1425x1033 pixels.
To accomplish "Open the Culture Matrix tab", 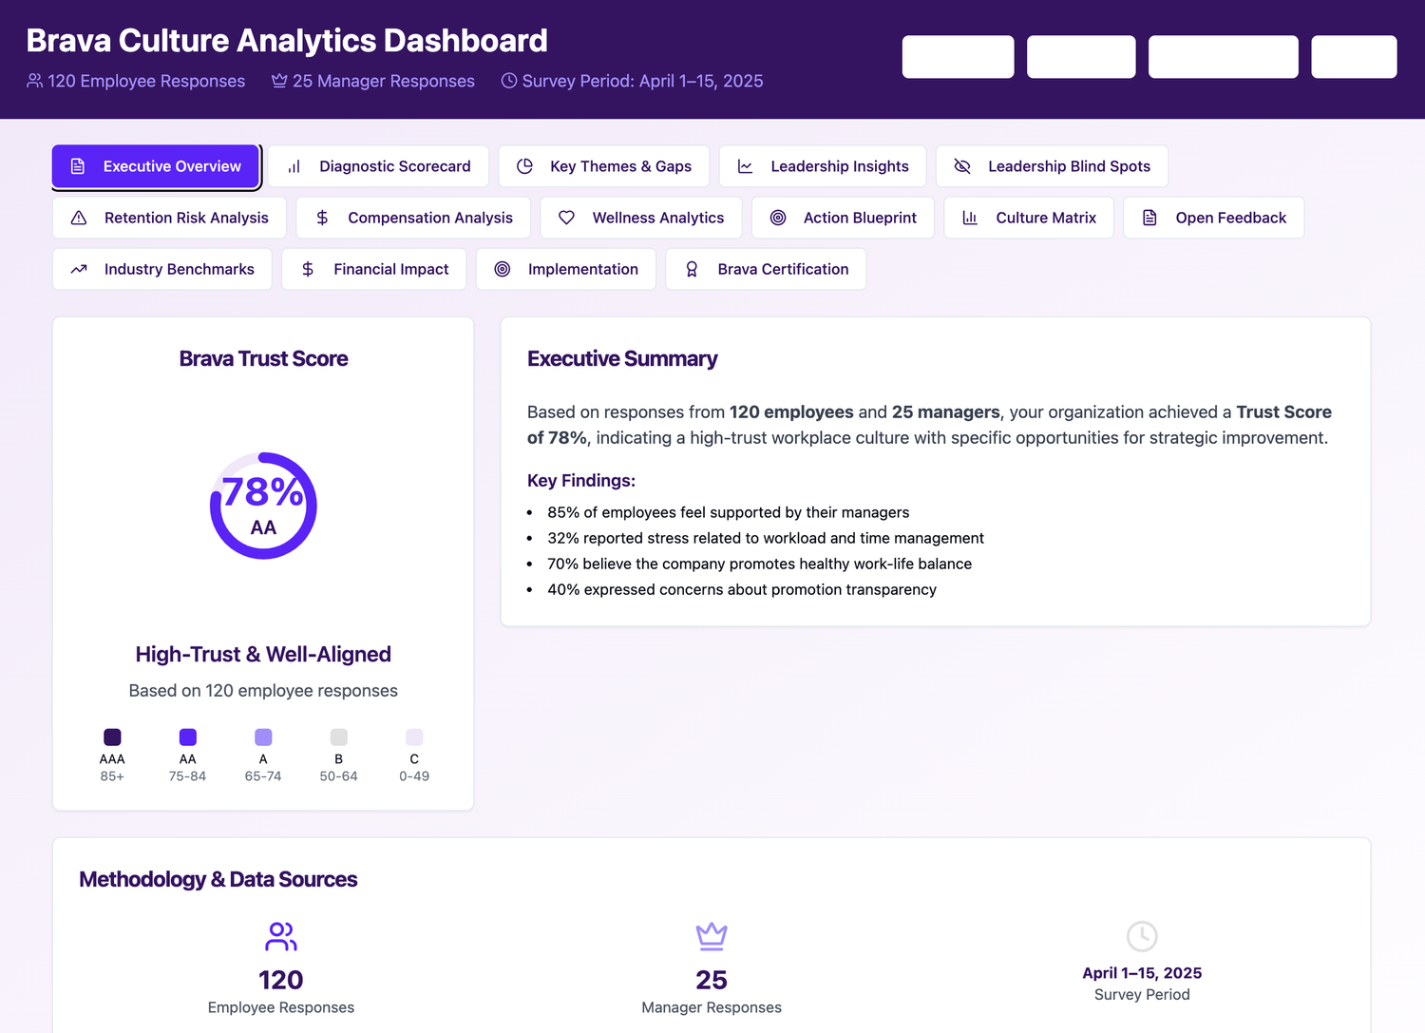I will (x=1029, y=218).
